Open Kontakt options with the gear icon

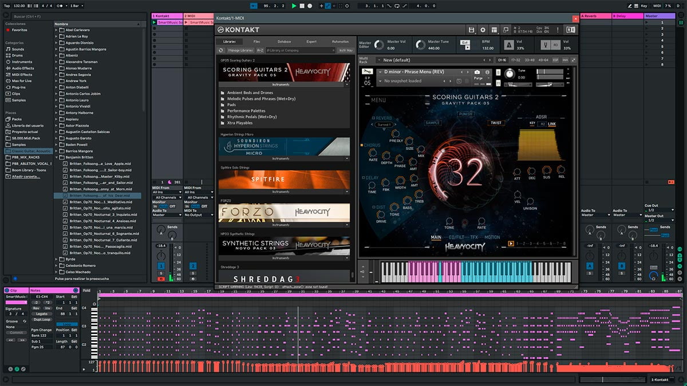click(x=483, y=30)
